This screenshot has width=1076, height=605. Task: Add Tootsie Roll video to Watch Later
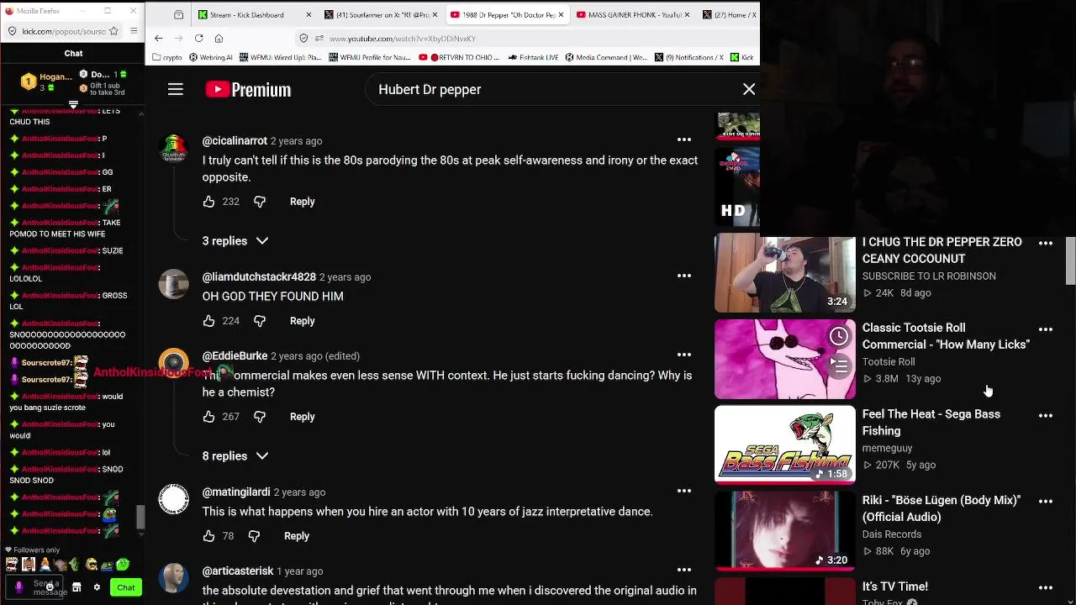point(839,337)
